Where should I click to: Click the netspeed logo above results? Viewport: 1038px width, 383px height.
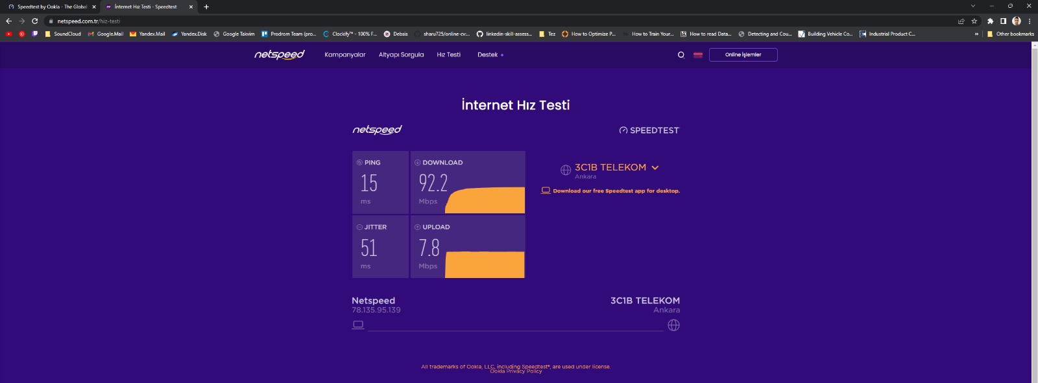(x=377, y=130)
